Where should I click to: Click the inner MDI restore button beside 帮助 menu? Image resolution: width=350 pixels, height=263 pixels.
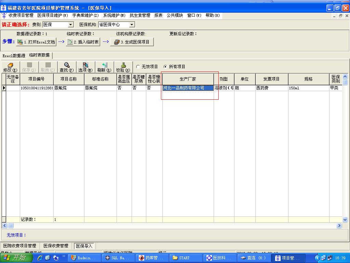coord(340,16)
